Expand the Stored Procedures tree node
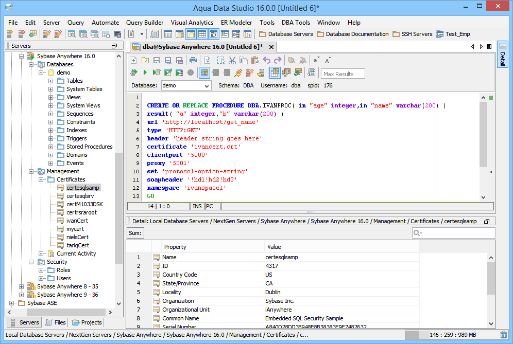This screenshot has width=513, height=344. pos(51,147)
